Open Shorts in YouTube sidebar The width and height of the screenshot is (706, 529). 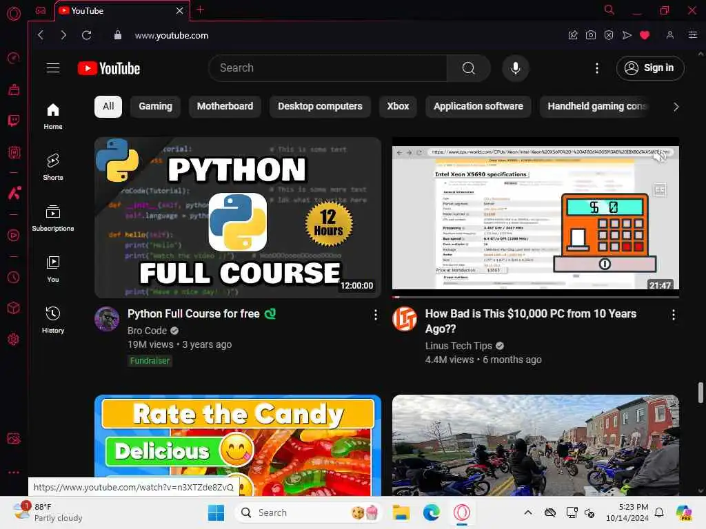pos(53,167)
